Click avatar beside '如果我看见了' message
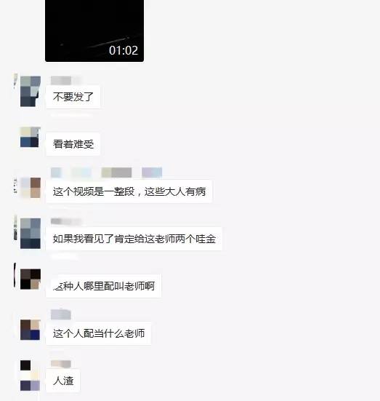Viewport: 380px width, 401px height. [31, 234]
